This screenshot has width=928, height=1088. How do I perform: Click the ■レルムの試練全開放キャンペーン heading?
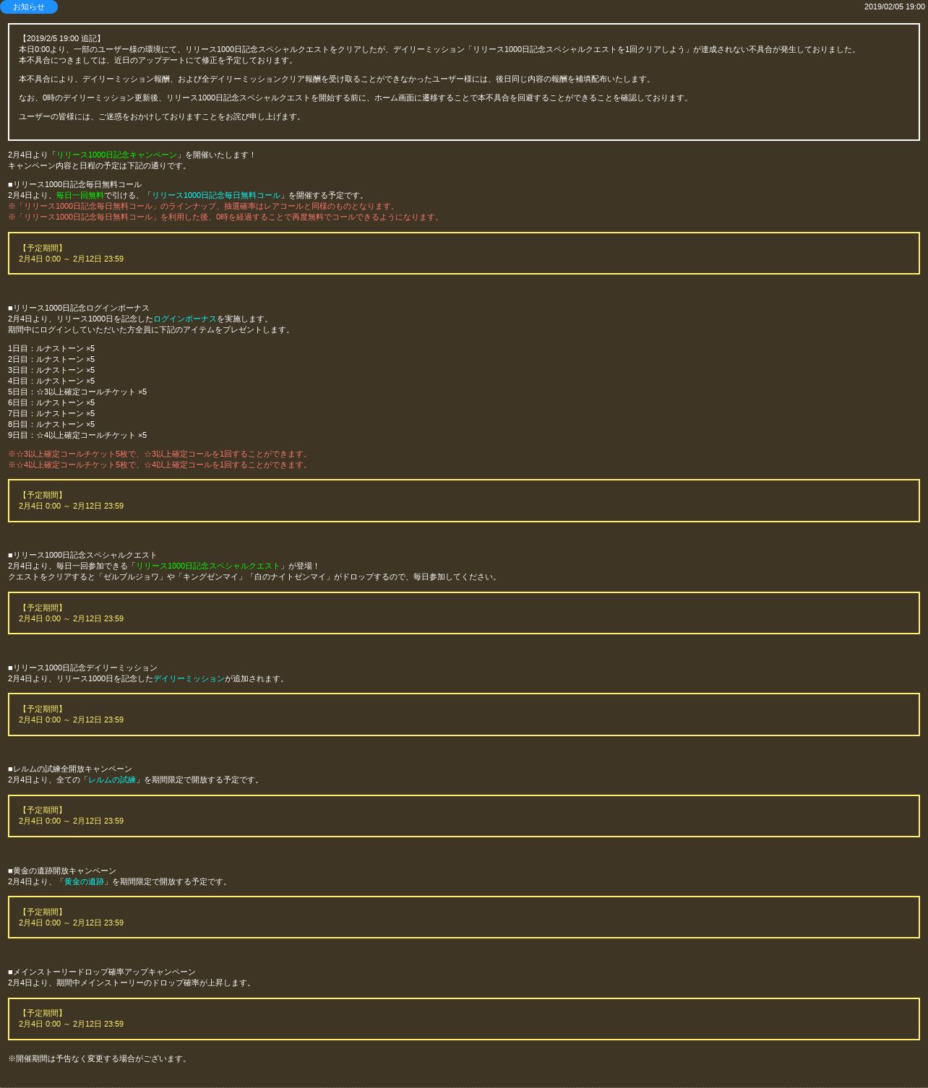click(x=70, y=769)
